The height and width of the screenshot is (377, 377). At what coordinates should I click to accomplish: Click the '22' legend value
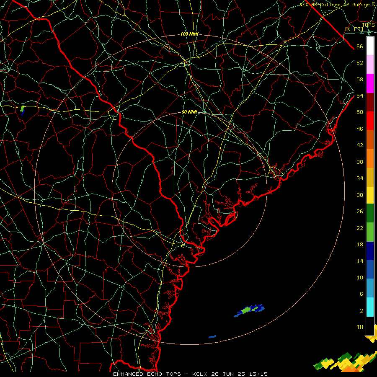(360, 228)
